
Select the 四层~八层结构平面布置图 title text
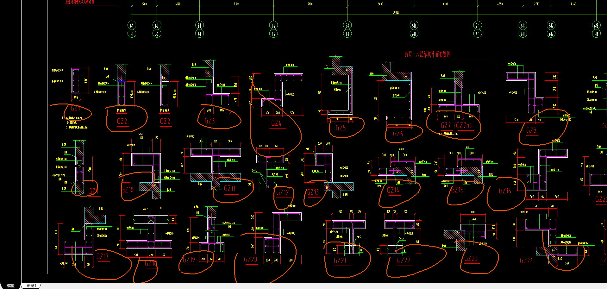428,54
